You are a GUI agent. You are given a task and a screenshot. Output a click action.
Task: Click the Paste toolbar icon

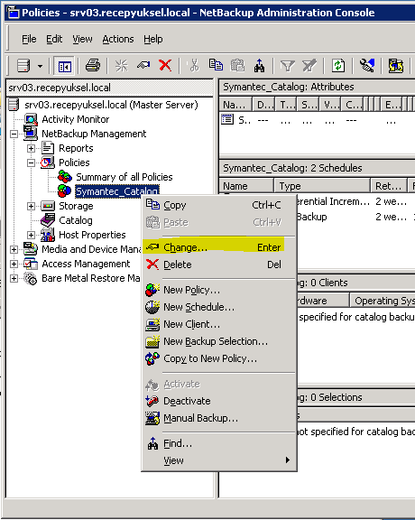pyautogui.click(x=237, y=65)
